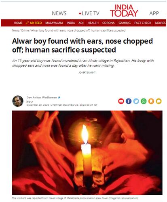This screenshot has width=167, height=202.
Task: Share article via WhatsApp icon
Action: click(x=144, y=101)
